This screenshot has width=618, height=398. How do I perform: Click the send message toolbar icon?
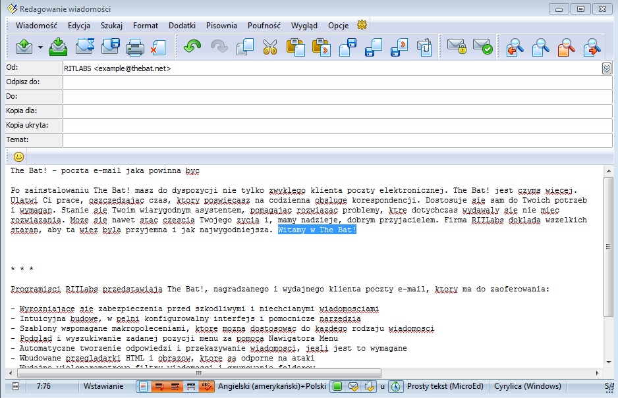[24, 47]
